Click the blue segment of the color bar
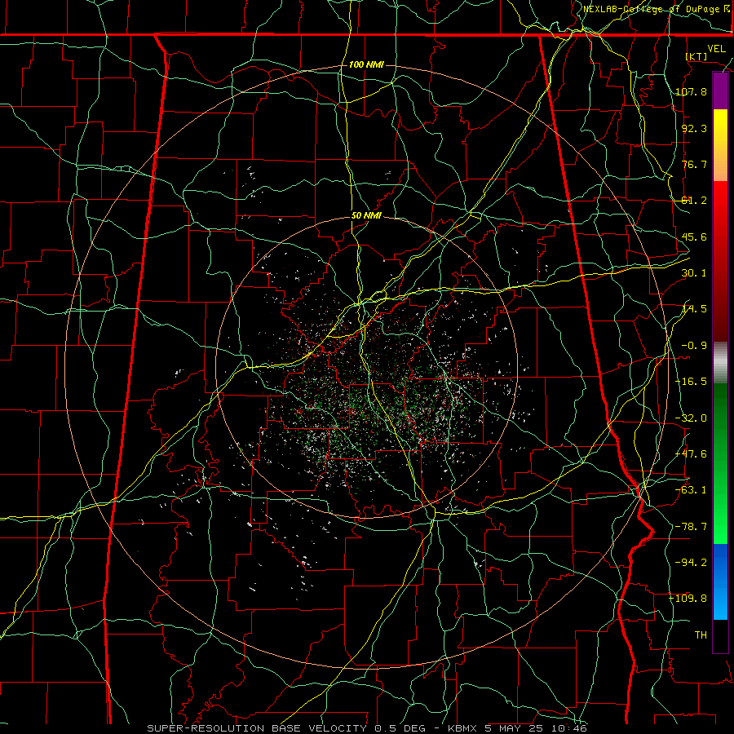734x734 pixels. tap(720, 581)
